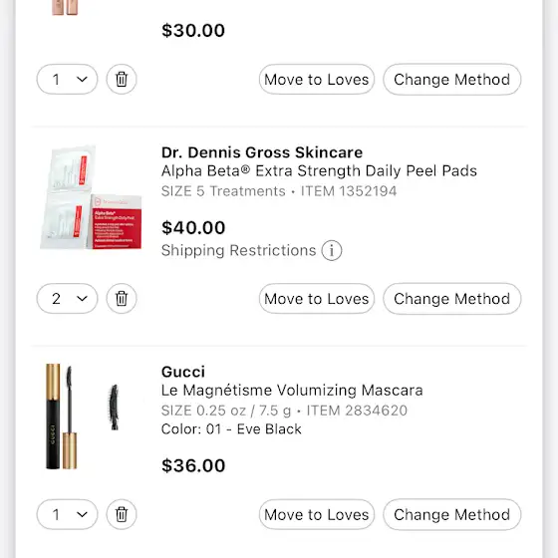Move Gucci mascara to Loves
558x558 pixels.
pyautogui.click(x=317, y=514)
